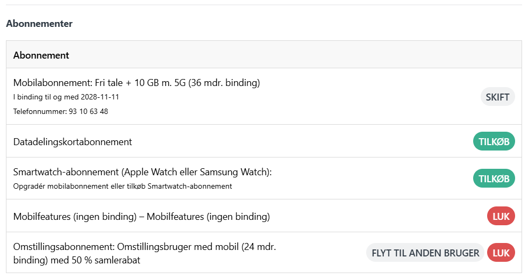528x279 pixels.
Task: Click the Telefonnummer label
Action: [x=39, y=111]
